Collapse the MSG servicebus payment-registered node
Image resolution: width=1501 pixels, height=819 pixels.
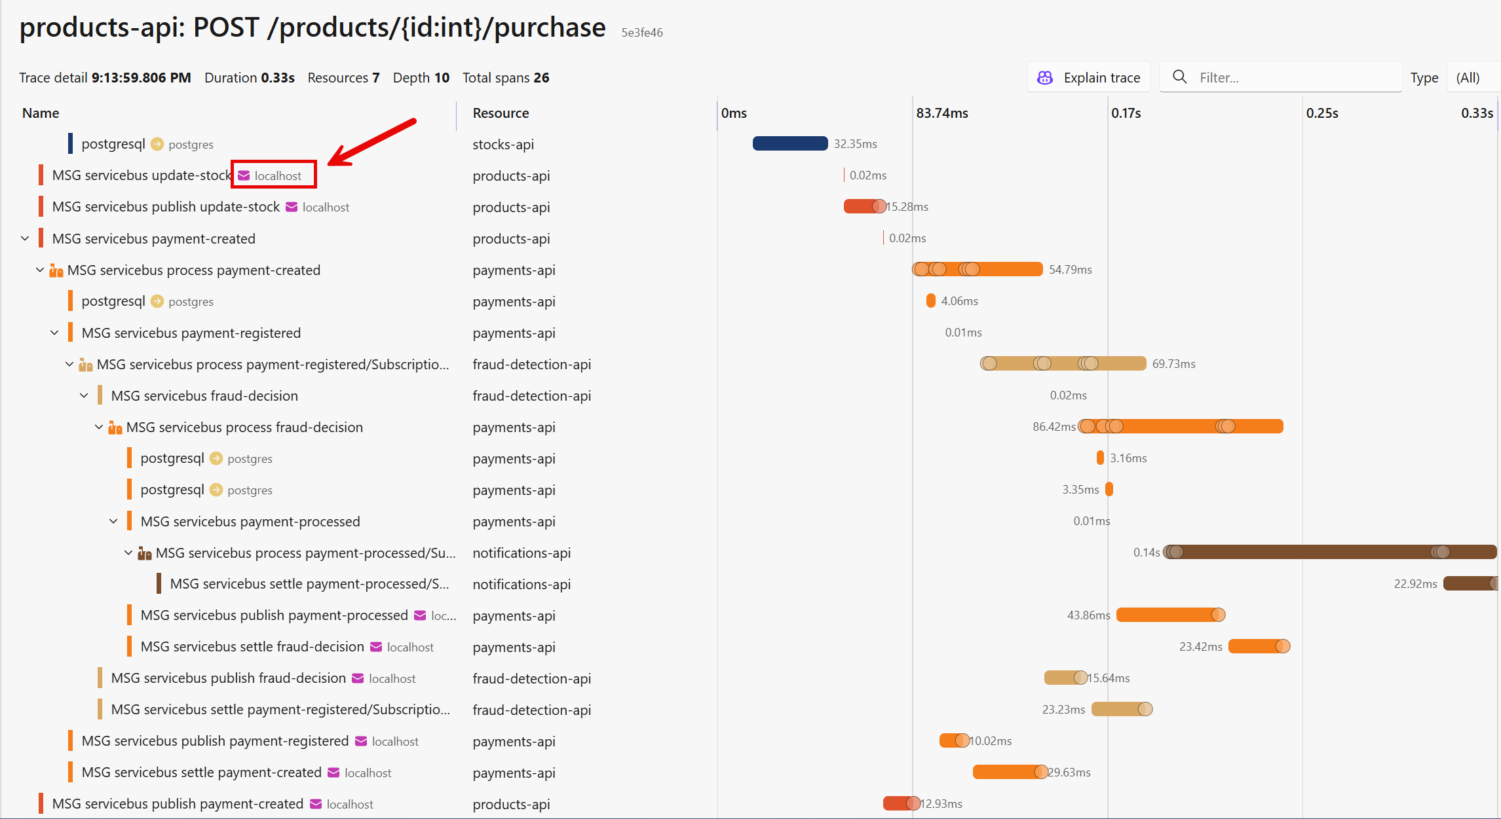(54, 333)
